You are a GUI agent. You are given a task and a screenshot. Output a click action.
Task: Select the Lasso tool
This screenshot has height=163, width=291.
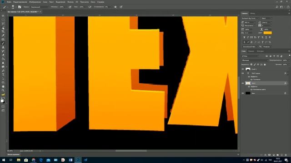pyautogui.click(x=3, y=24)
